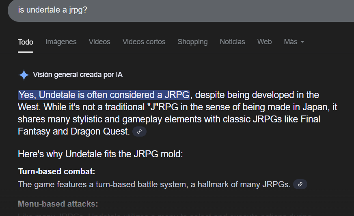The width and height of the screenshot is (354, 216).
Task: Click the Turn-based combat heading
Action: click(56, 171)
